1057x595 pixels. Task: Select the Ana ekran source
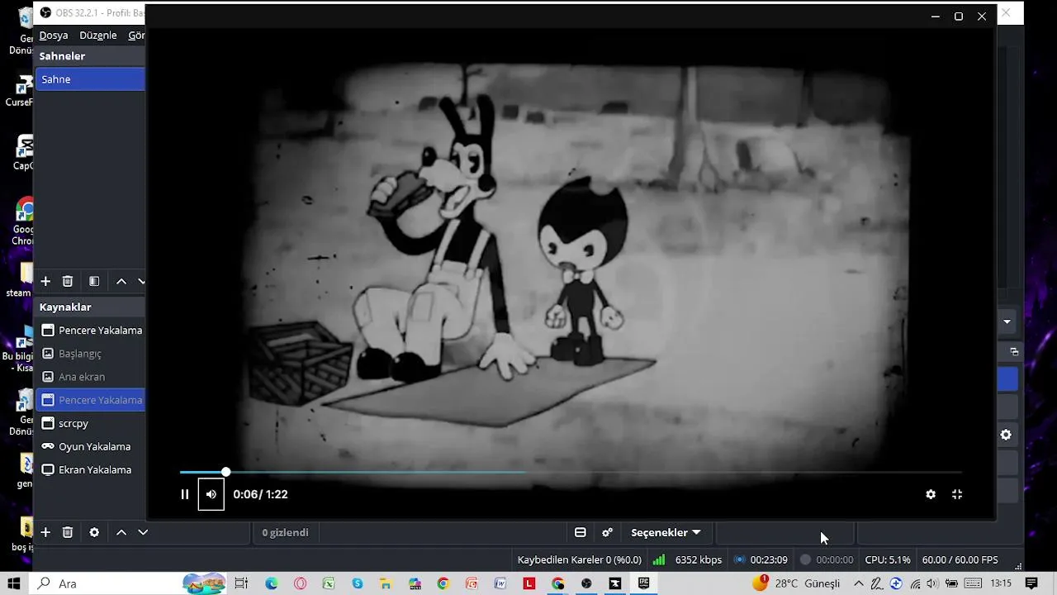90,377
